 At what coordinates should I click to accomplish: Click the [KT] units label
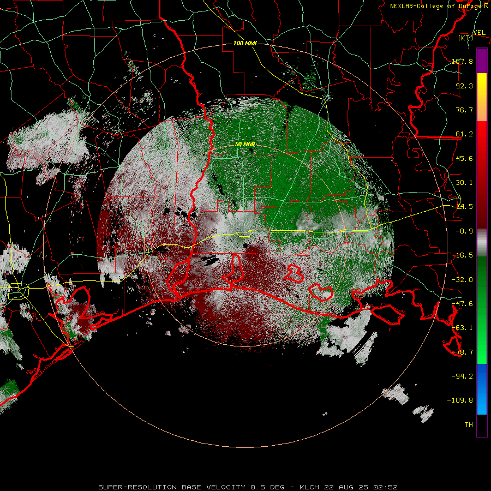point(465,38)
